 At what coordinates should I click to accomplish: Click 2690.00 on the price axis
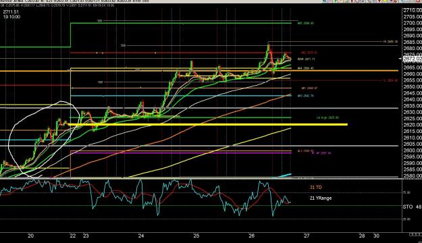(x=413, y=36)
